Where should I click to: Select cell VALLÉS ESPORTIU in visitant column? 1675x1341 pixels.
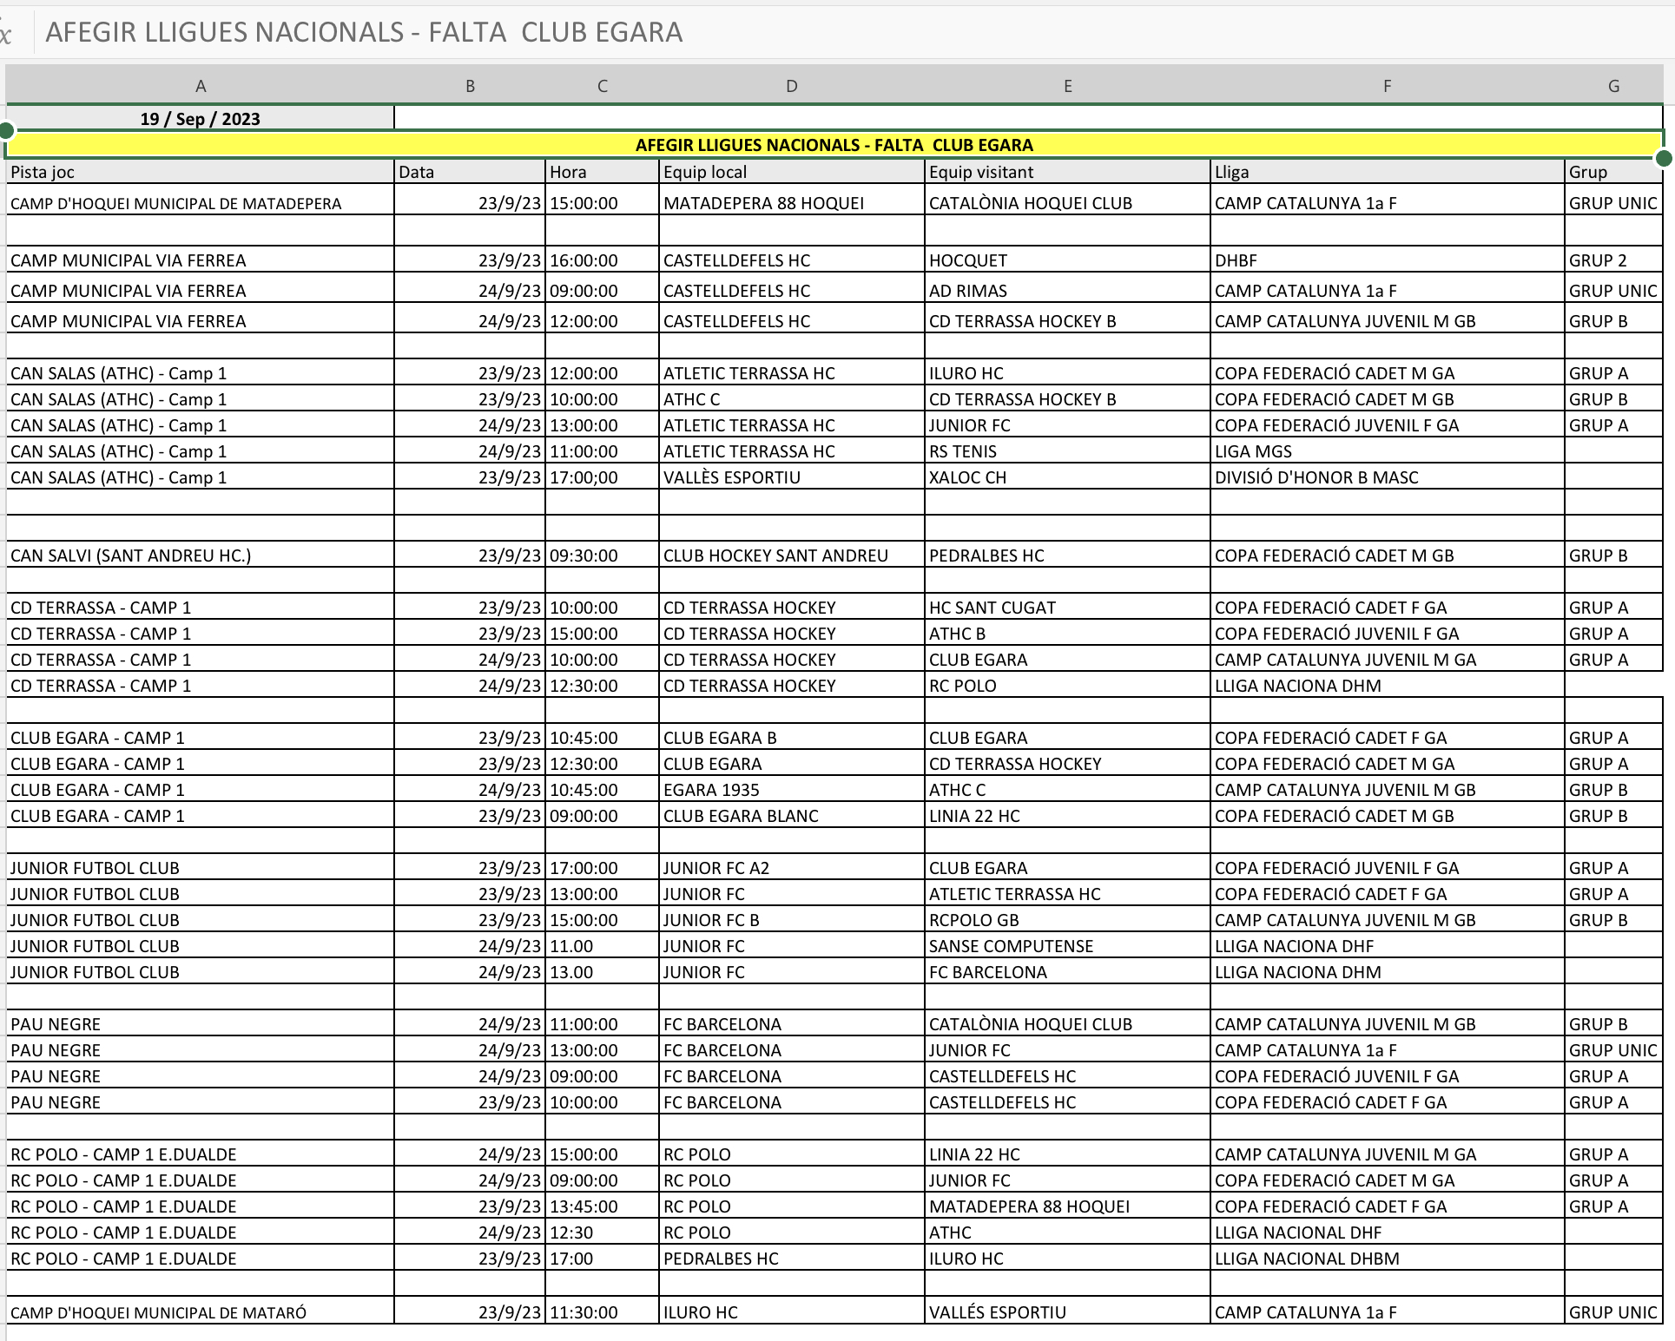click(1068, 1311)
